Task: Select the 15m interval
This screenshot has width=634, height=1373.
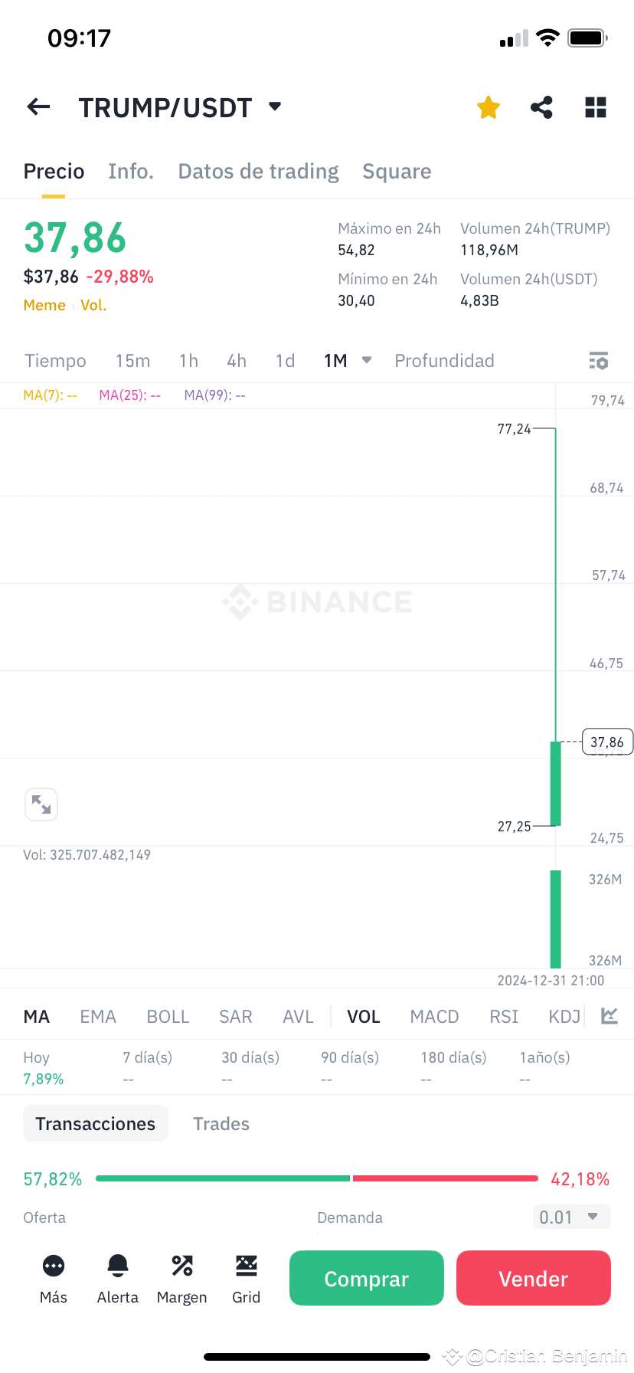Action: point(132,361)
